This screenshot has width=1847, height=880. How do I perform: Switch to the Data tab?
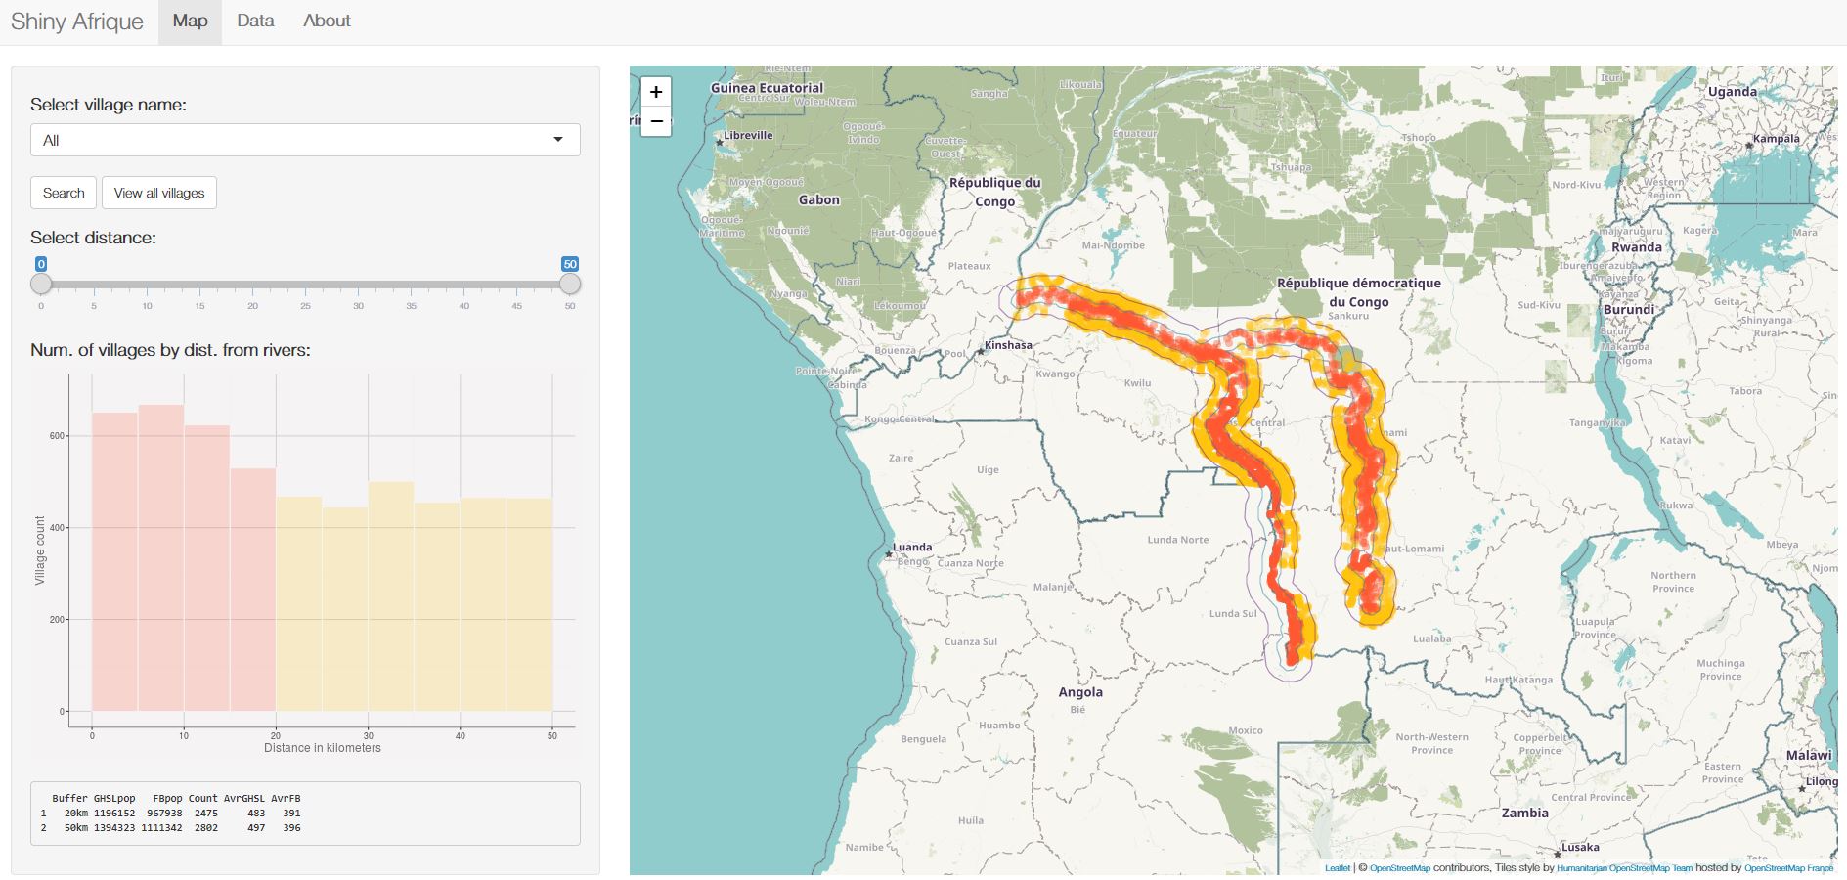pos(255,21)
